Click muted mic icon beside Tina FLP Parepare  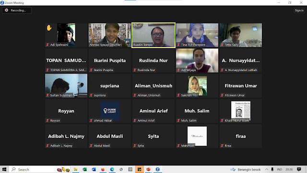[x=178, y=45]
